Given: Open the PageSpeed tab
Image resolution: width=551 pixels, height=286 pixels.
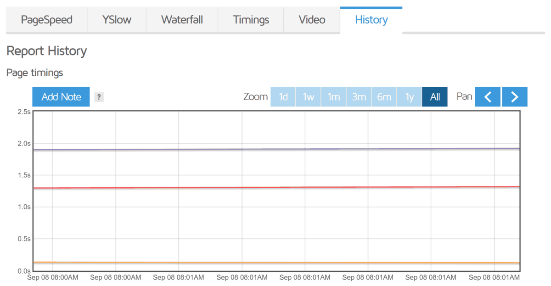Looking at the screenshot, I should coord(47,20).
